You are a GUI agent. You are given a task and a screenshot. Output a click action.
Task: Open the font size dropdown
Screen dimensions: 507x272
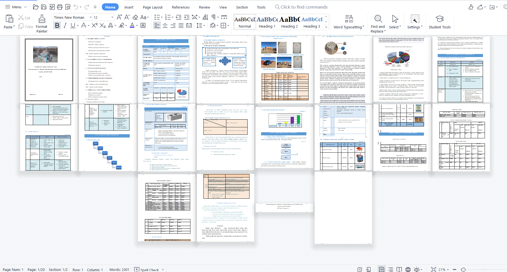tap(112, 17)
